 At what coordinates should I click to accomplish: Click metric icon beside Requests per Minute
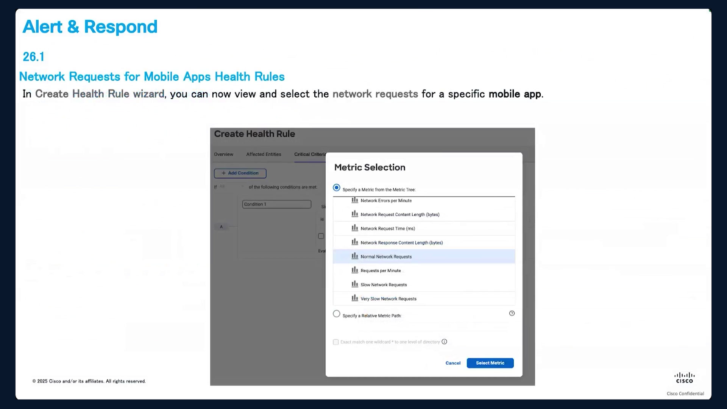click(x=355, y=270)
